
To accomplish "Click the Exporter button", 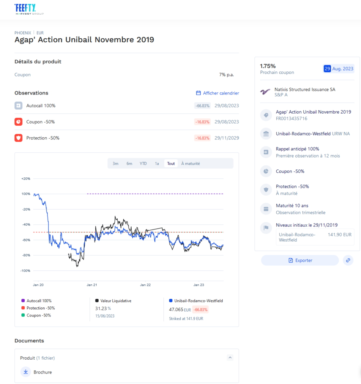I will pos(300,260).
